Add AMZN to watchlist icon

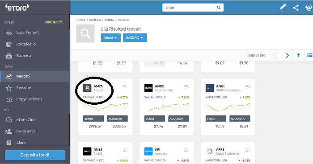point(125,87)
